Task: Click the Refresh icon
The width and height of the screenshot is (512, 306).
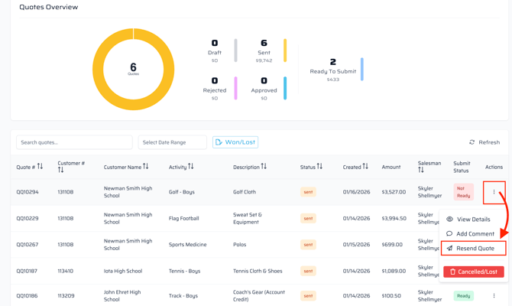Action: coord(471,142)
